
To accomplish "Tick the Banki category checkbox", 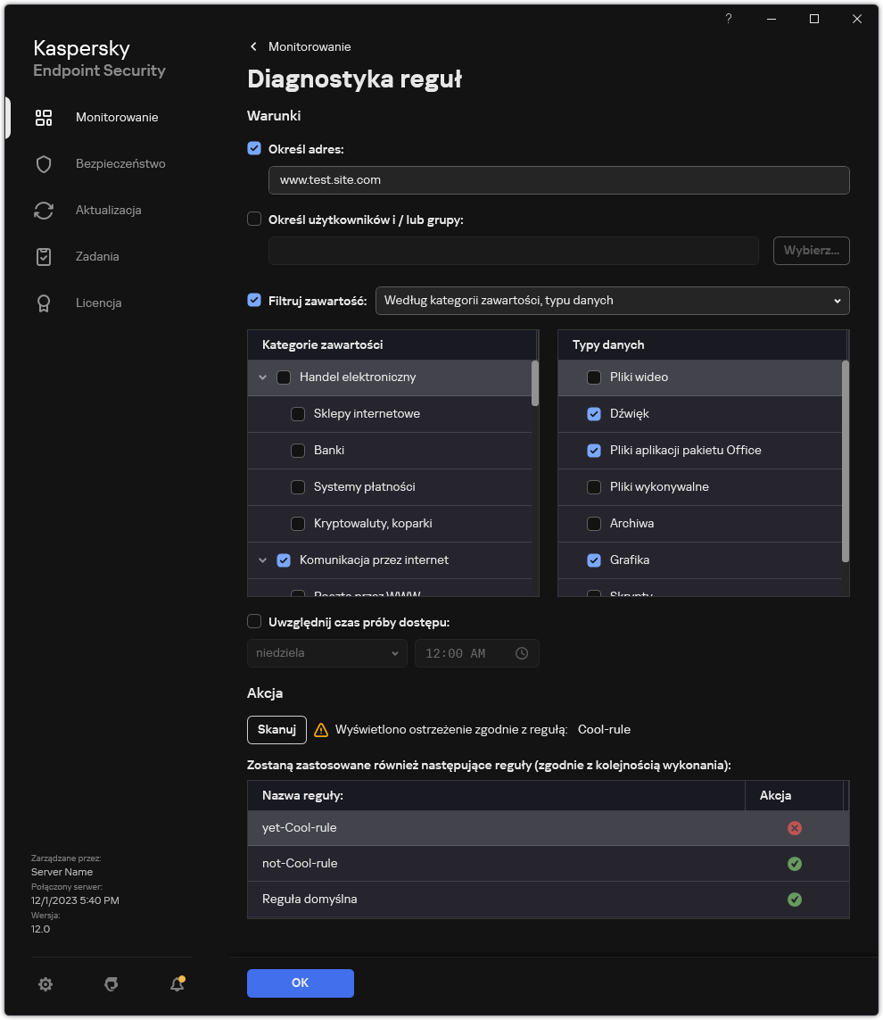I will pos(298,451).
